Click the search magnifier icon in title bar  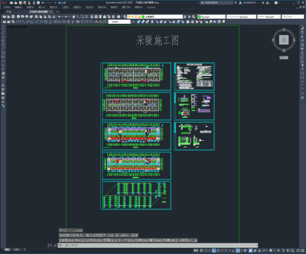coord(236,3)
